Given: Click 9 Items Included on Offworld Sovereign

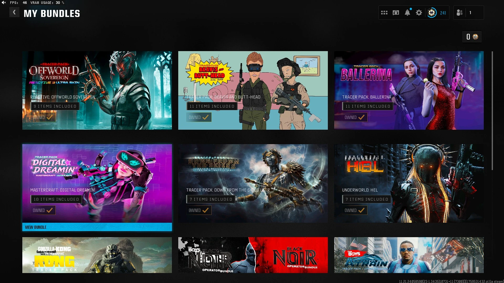Looking at the screenshot, I should point(55,106).
